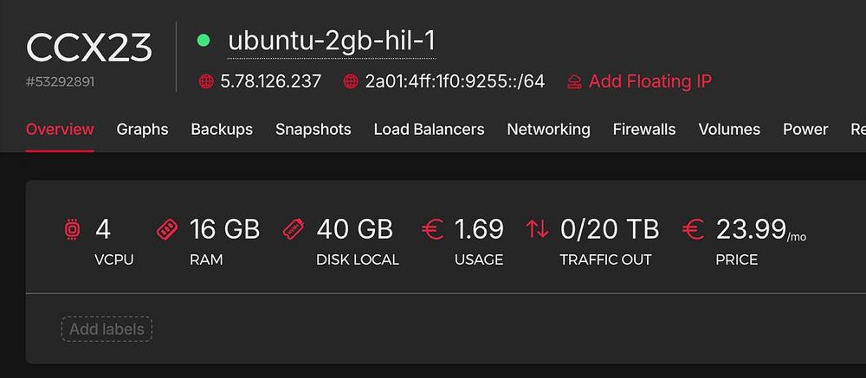Screen dimensions: 866x378
Task: Click the Add labels button
Action: tap(107, 329)
